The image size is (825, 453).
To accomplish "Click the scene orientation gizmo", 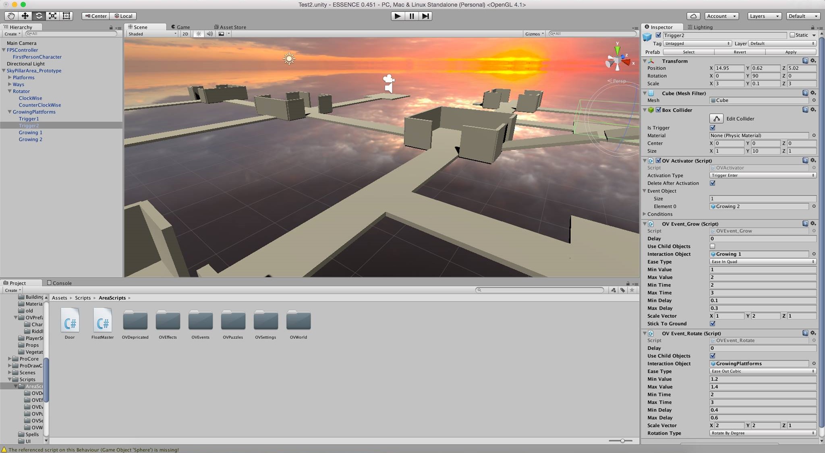I will pyautogui.click(x=618, y=60).
